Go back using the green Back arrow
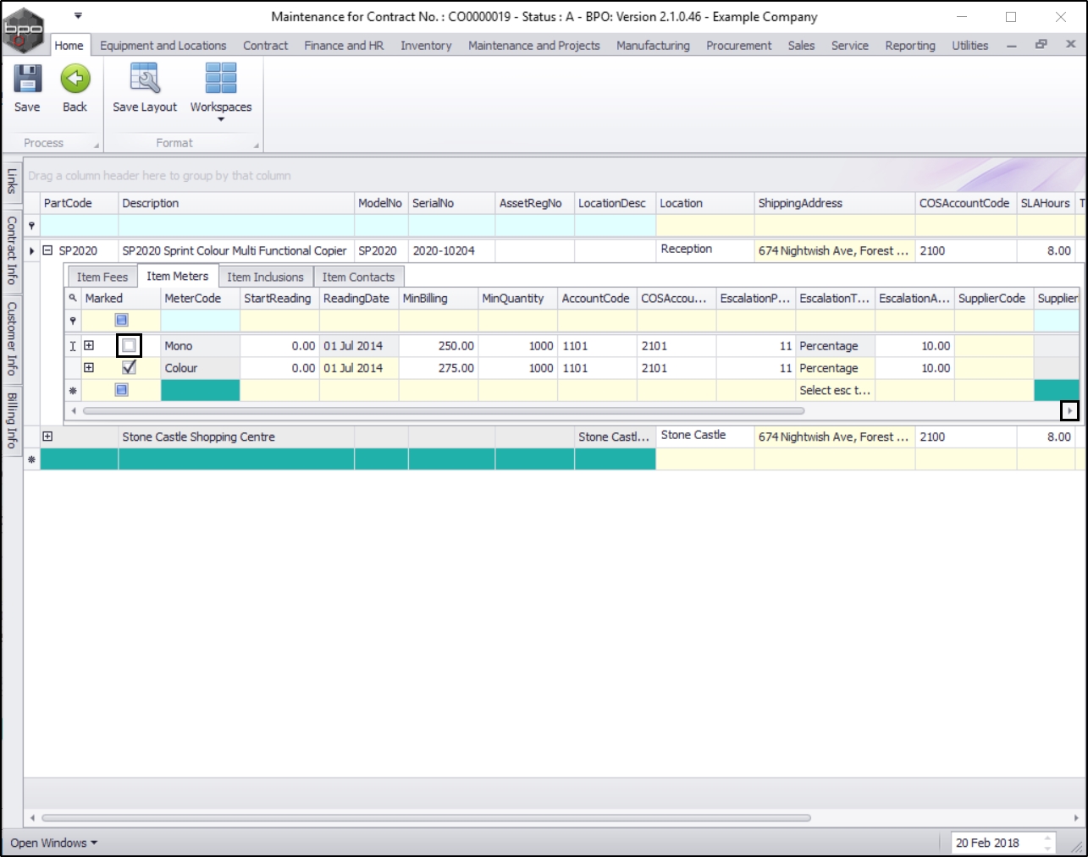The width and height of the screenshot is (1088, 857). (x=75, y=80)
